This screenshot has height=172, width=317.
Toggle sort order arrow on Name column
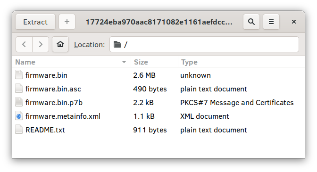point(124,62)
